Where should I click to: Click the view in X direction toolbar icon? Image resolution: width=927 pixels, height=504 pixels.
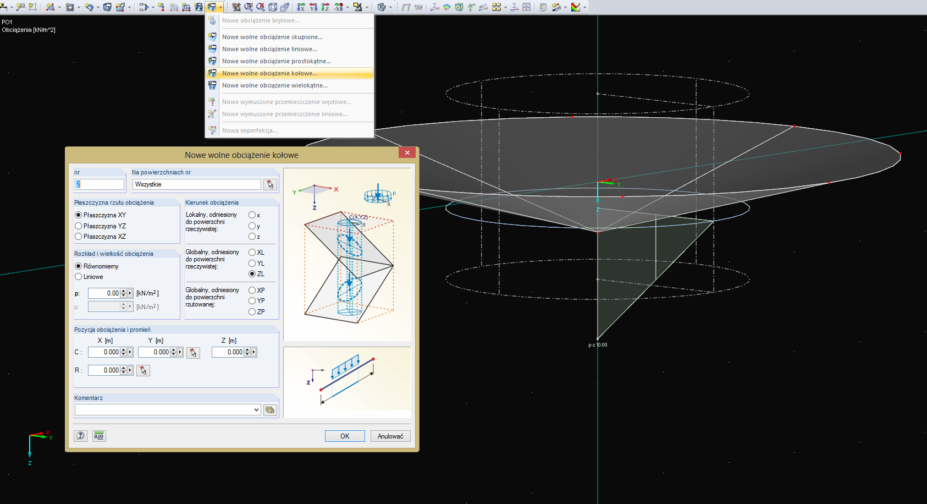[301, 7]
